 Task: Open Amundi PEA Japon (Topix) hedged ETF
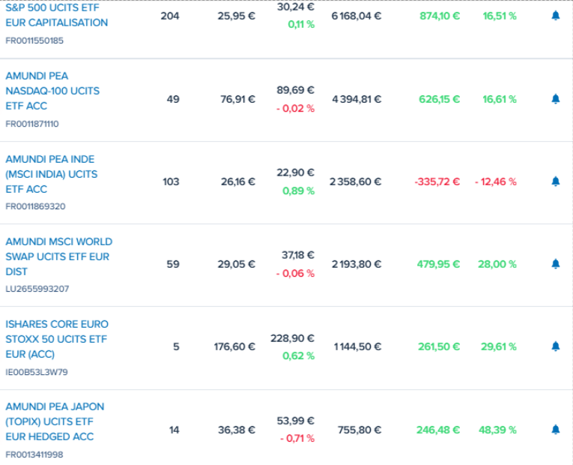pyautogui.click(x=55, y=421)
